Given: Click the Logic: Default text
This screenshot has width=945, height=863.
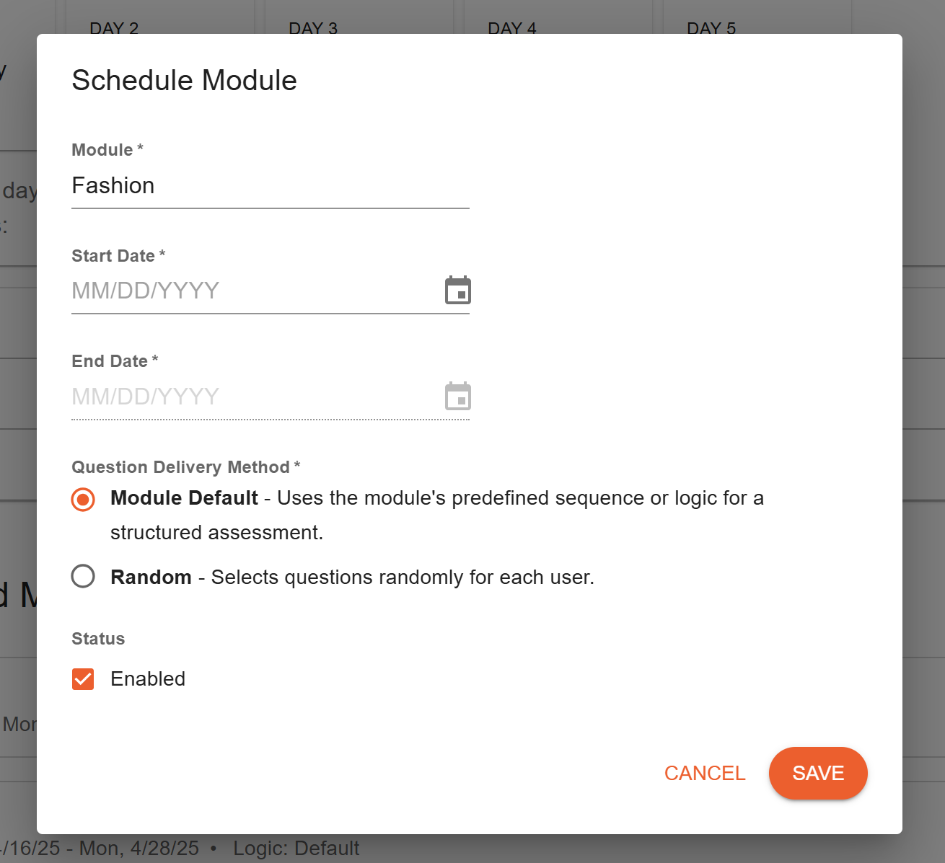Looking at the screenshot, I should coord(296,848).
